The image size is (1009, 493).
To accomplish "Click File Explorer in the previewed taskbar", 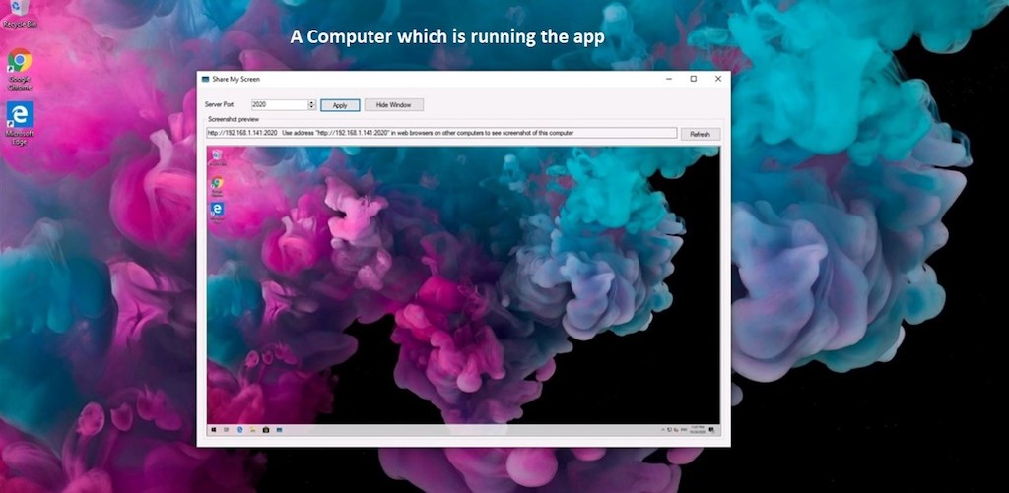I will pos(252,430).
